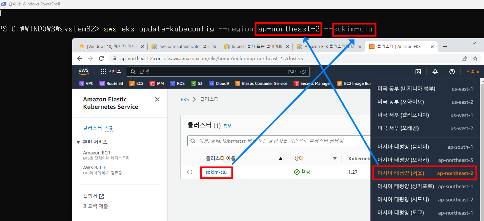Viewport: 484px width, 221px height.
Task: Open the AWS logo home link
Action: point(83,71)
